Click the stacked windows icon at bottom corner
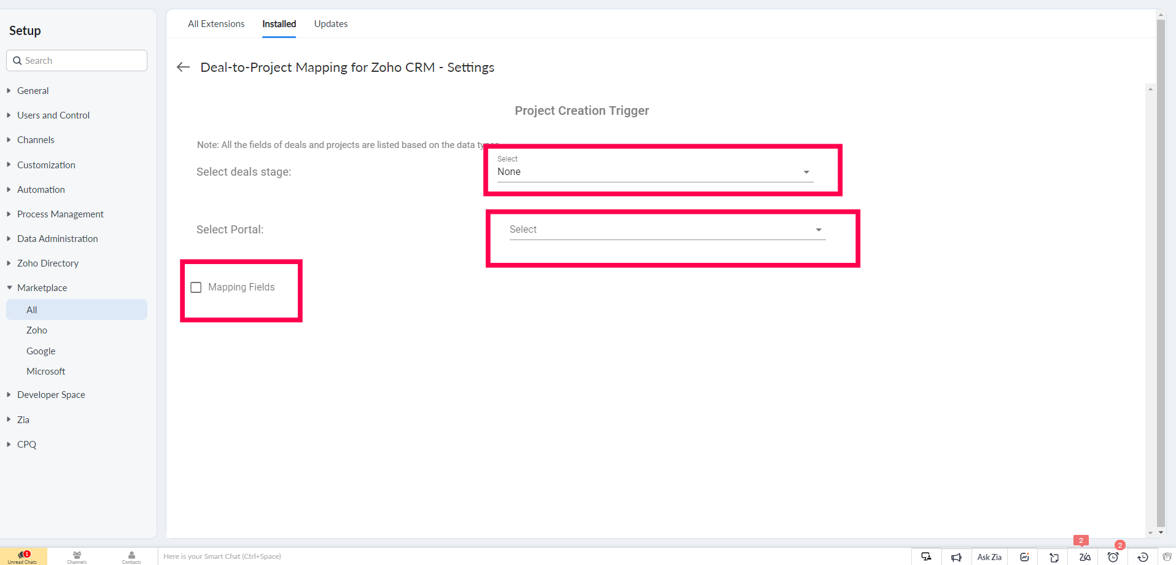The image size is (1176, 565). (x=1167, y=557)
